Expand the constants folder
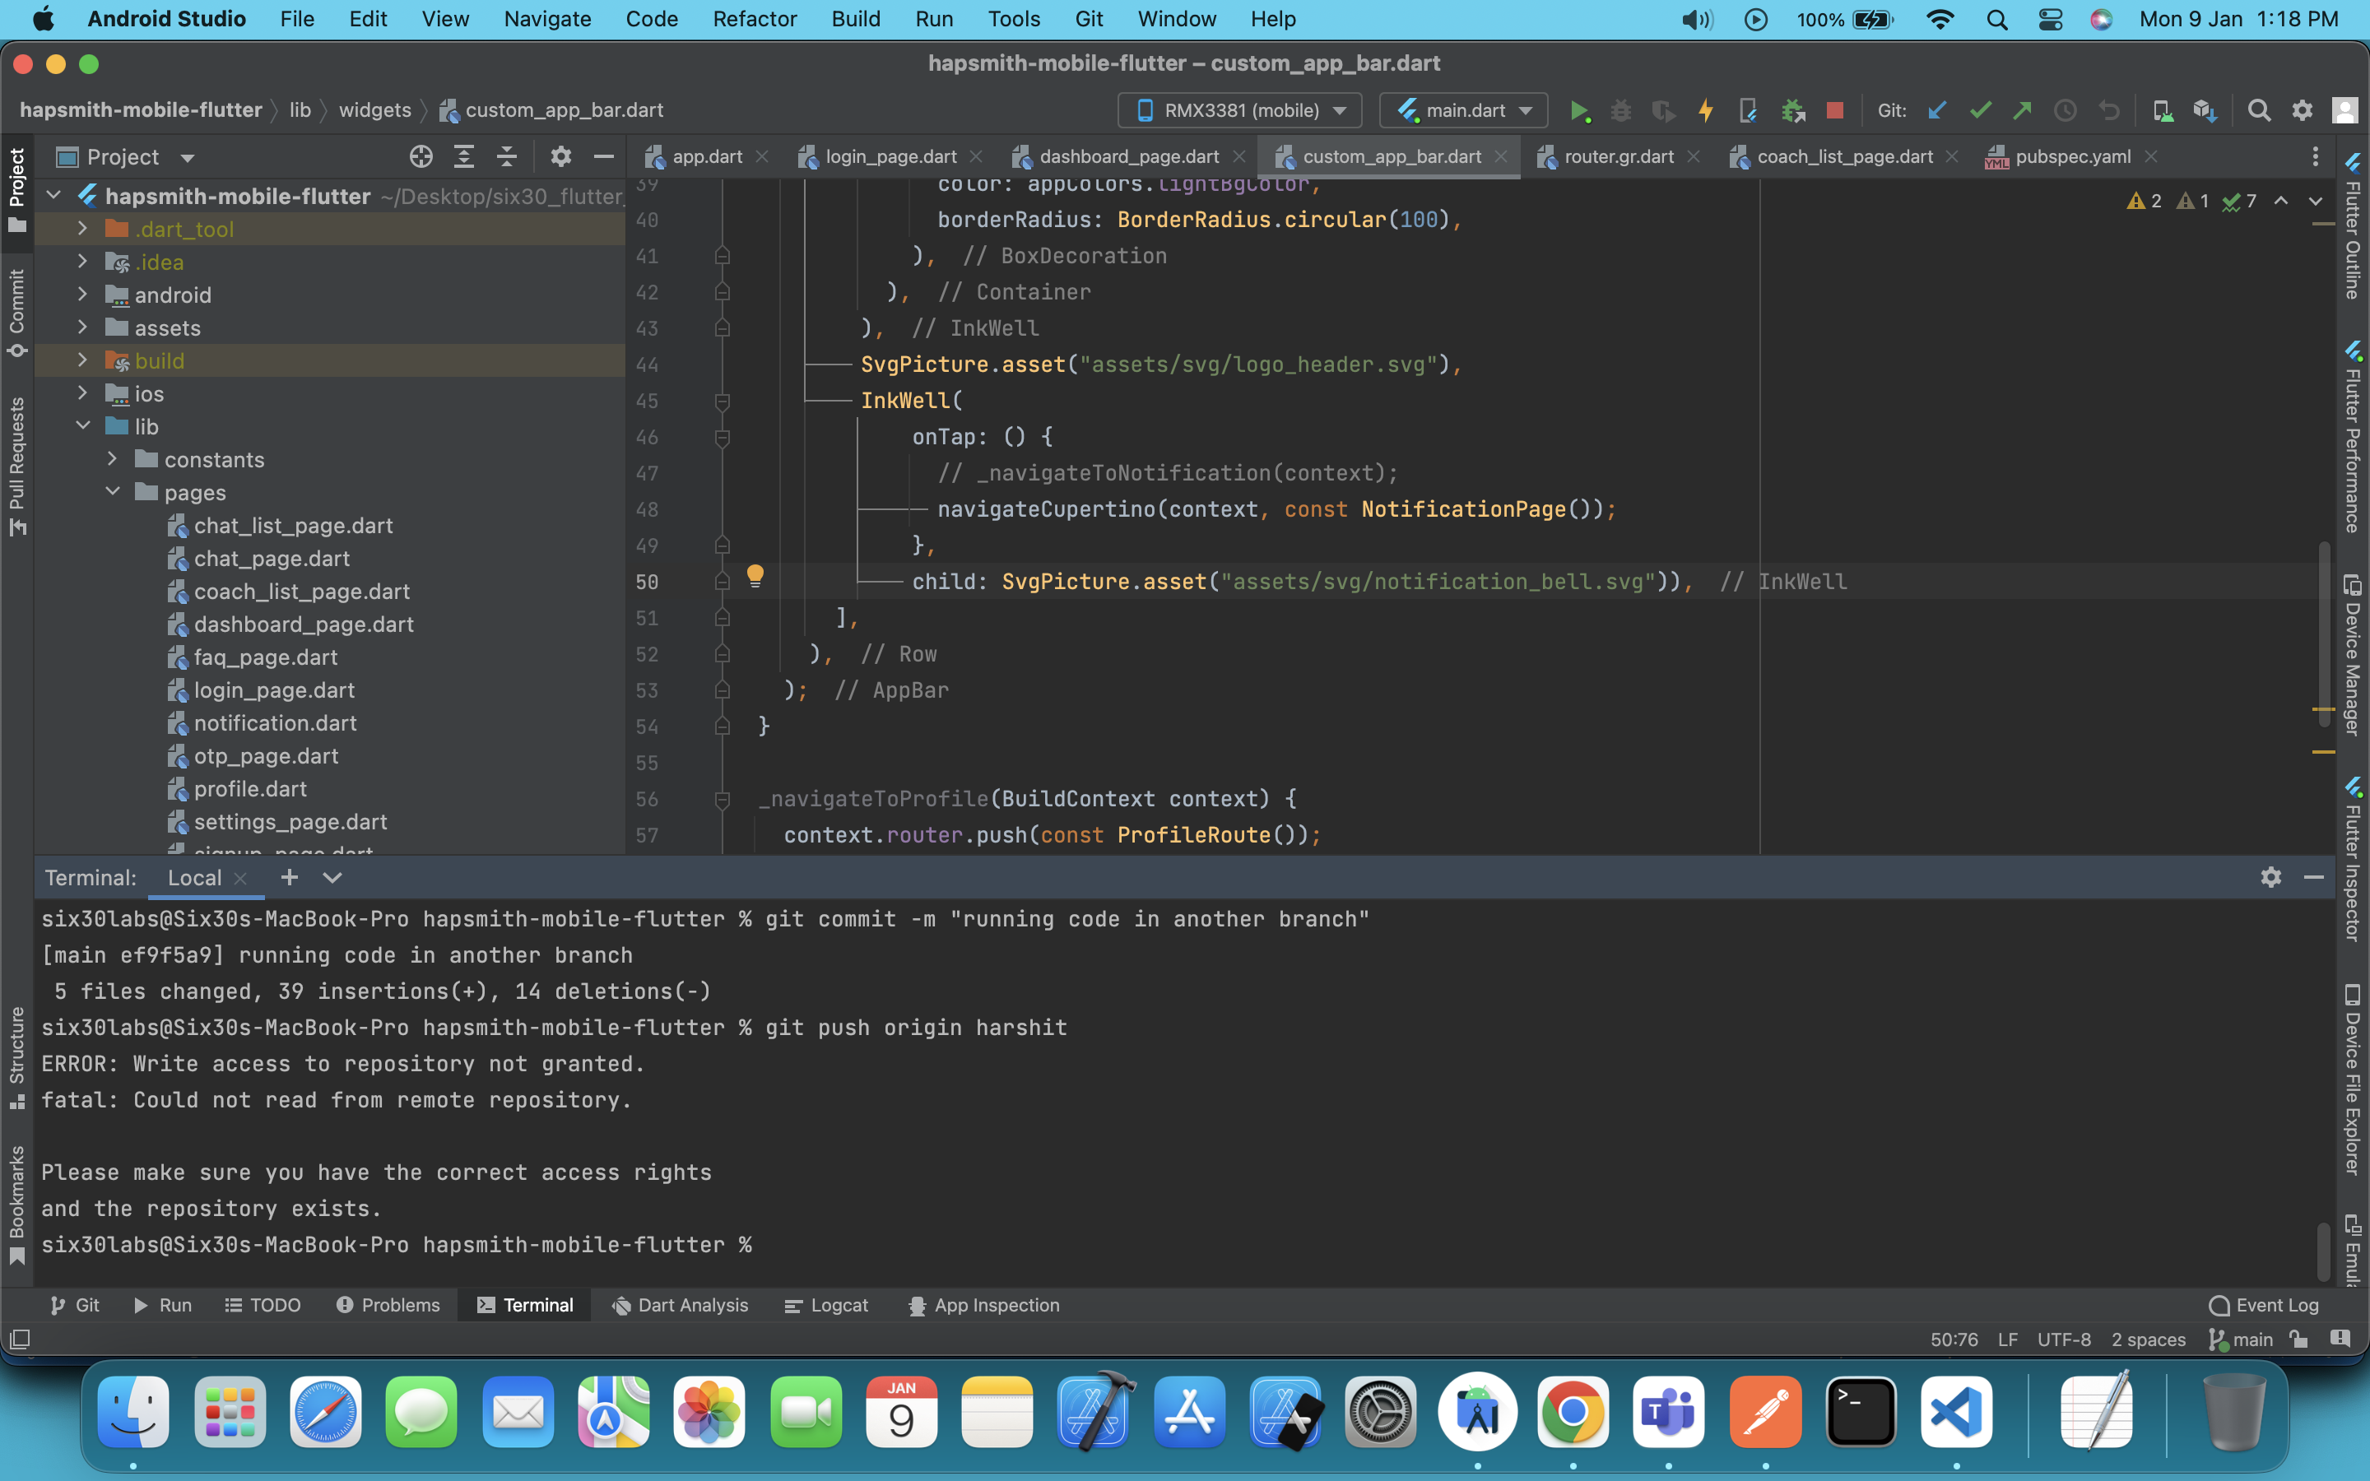 [x=113, y=458]
